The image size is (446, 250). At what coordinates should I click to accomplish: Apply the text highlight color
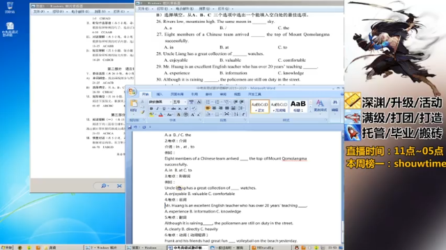pos(151,115)
